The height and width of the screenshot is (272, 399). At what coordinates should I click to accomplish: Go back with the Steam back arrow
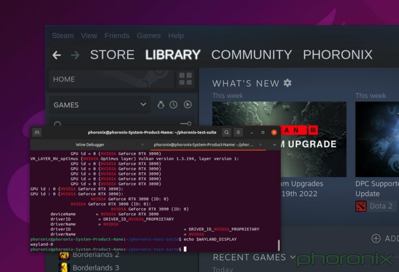57,55
